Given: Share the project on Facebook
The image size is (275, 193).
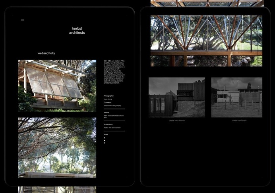Looking at the screenshot, I should [x=105, y=138].
